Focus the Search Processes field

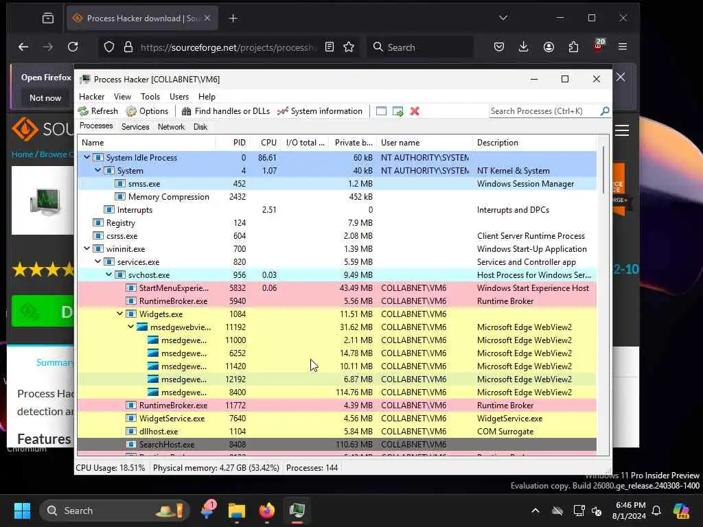544,111
